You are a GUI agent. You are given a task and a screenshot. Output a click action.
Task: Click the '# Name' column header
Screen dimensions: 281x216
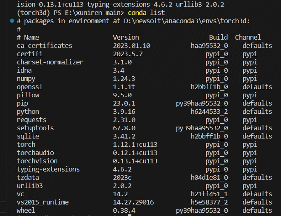click(x=28, y=37)
